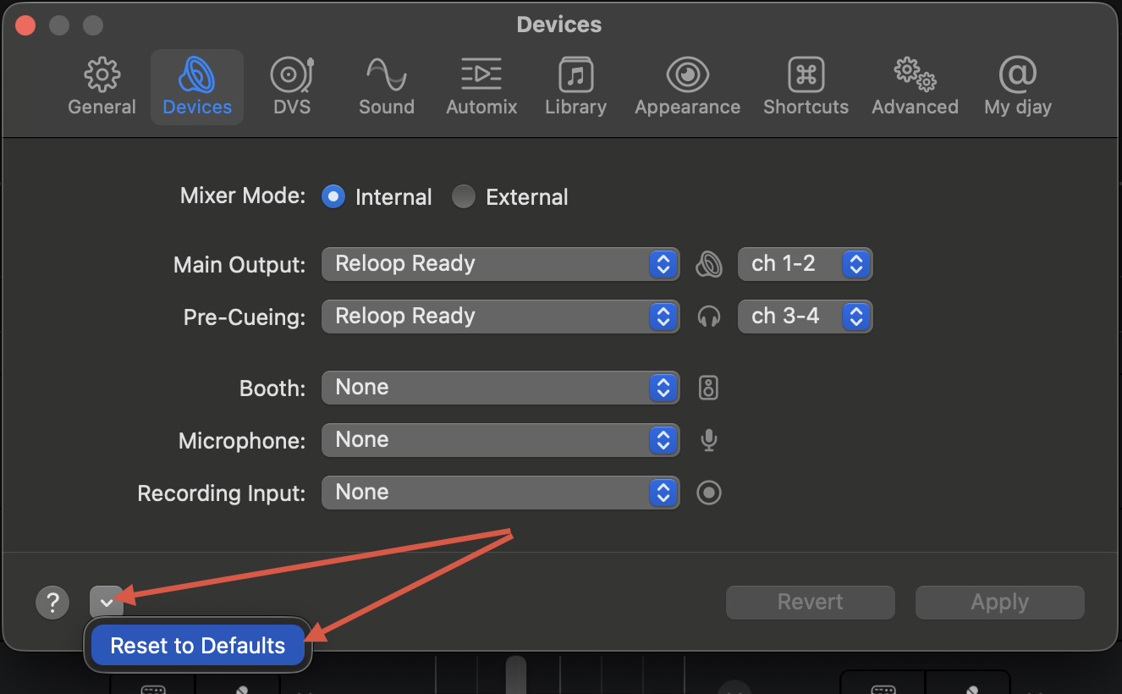Open the Sound waveform tab
Viewport: 1122px width, 694px height.
(x=386, y=87)
